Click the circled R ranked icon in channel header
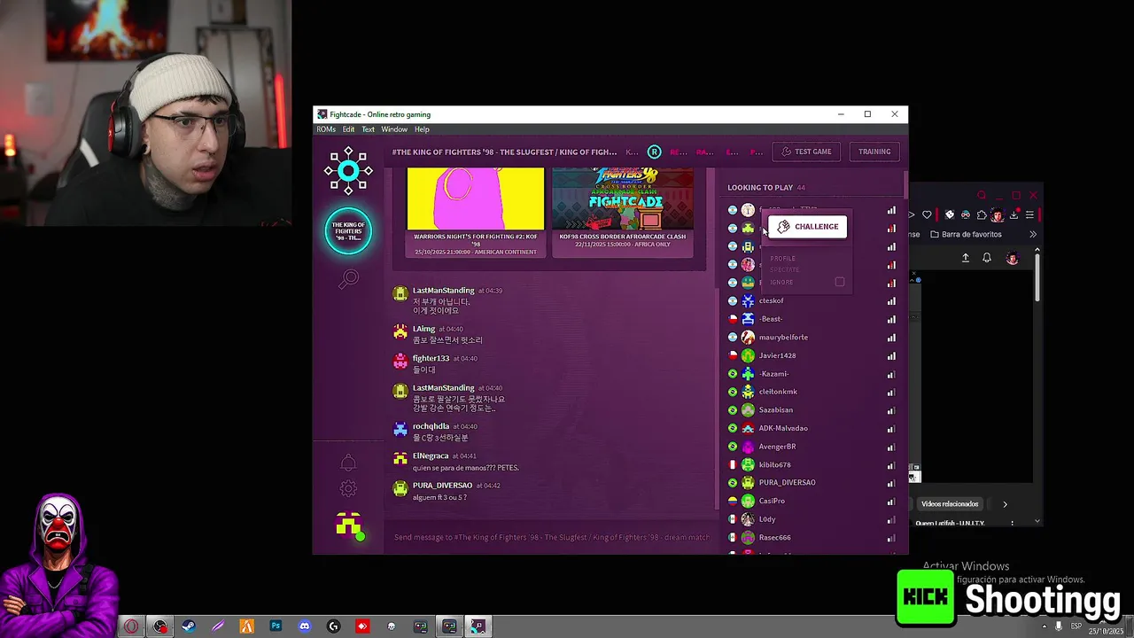Image resolution: width=1134 pixels, height=638 pixels. [655, 152]
